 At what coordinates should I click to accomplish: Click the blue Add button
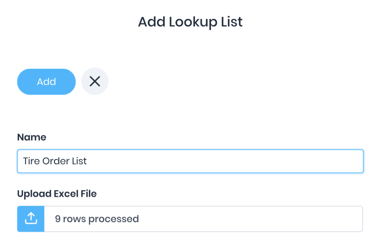[46, 82]
